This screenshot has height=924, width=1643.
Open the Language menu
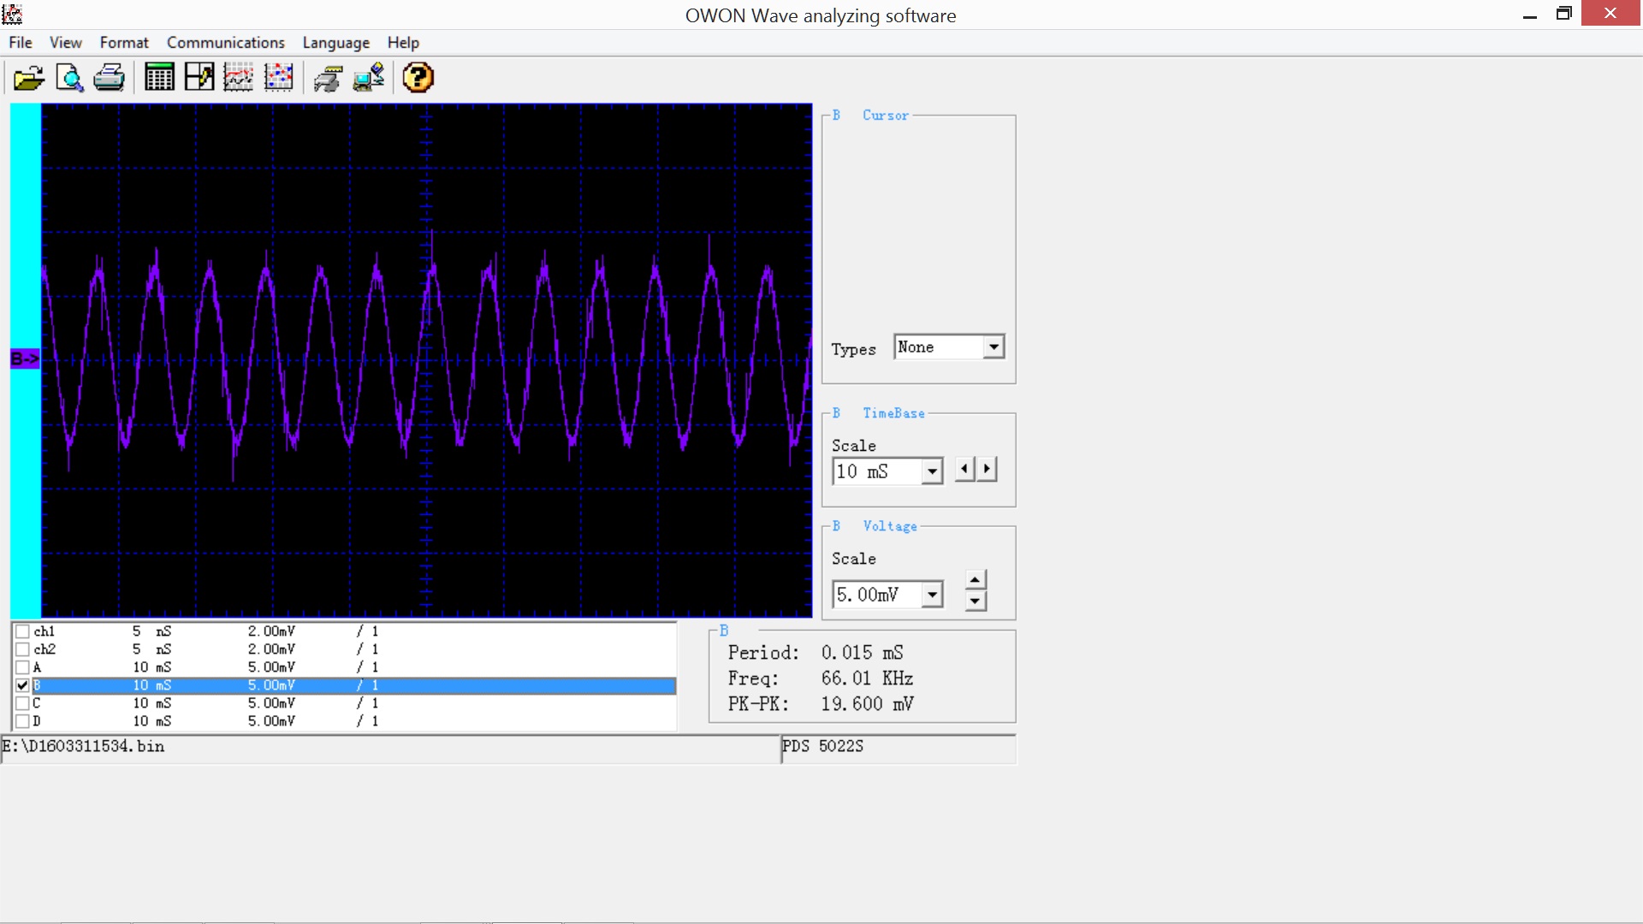[336, 43]
